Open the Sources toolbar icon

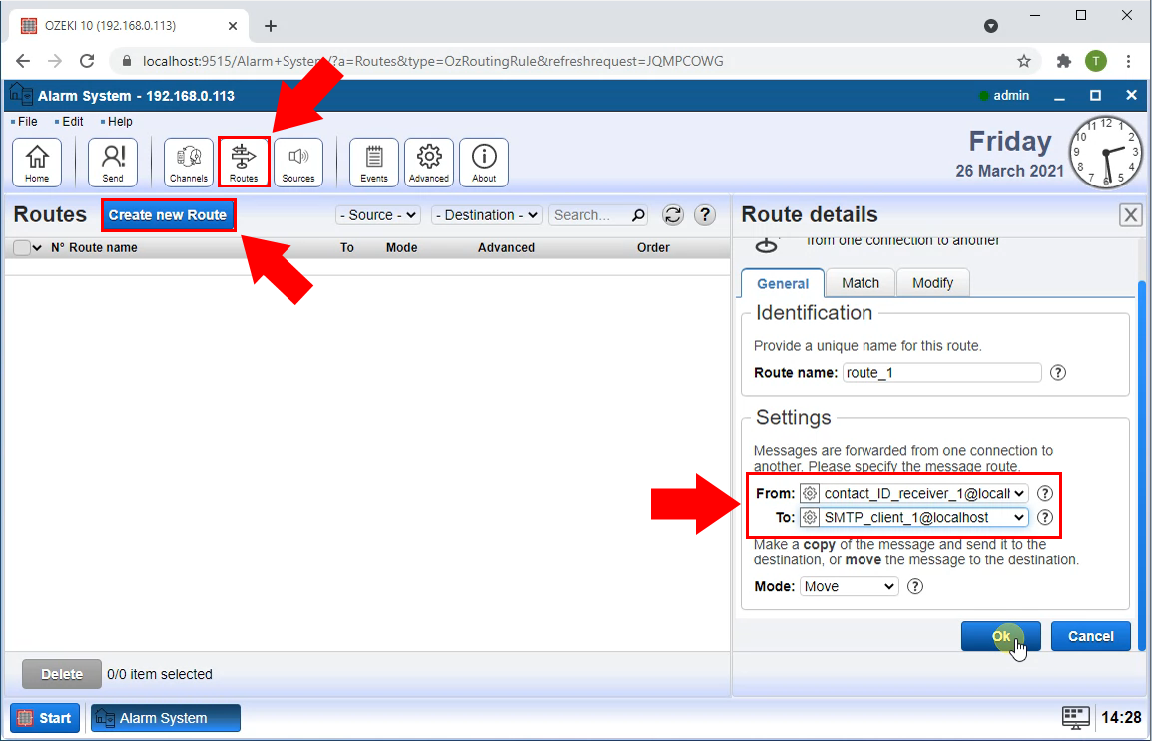298,162
